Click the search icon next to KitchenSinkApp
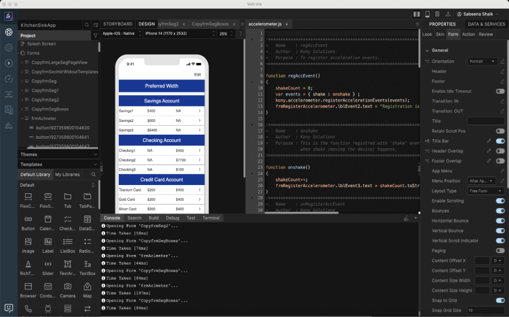Image resolution: width=509 pixels, height=317 pixels. (x=87, y=25)
